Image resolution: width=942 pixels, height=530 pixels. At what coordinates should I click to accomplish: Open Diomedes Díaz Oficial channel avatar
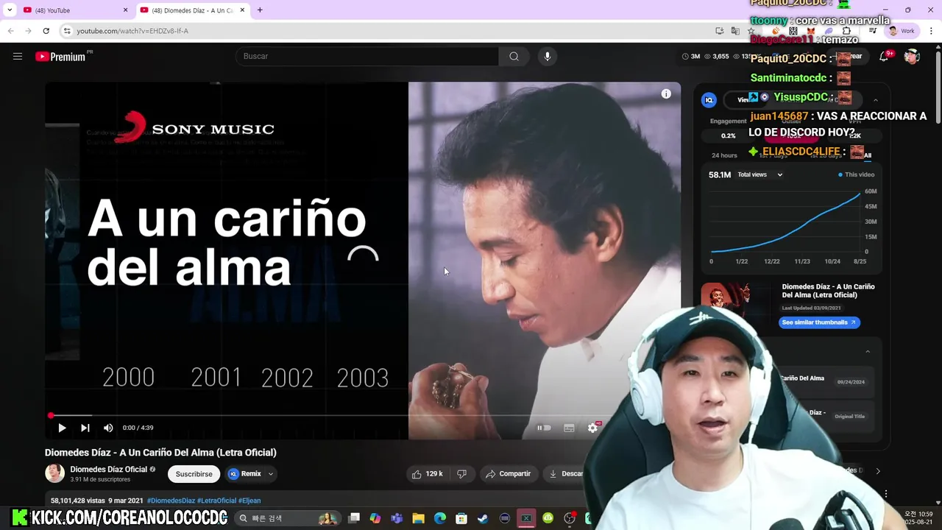click(55, 473)
